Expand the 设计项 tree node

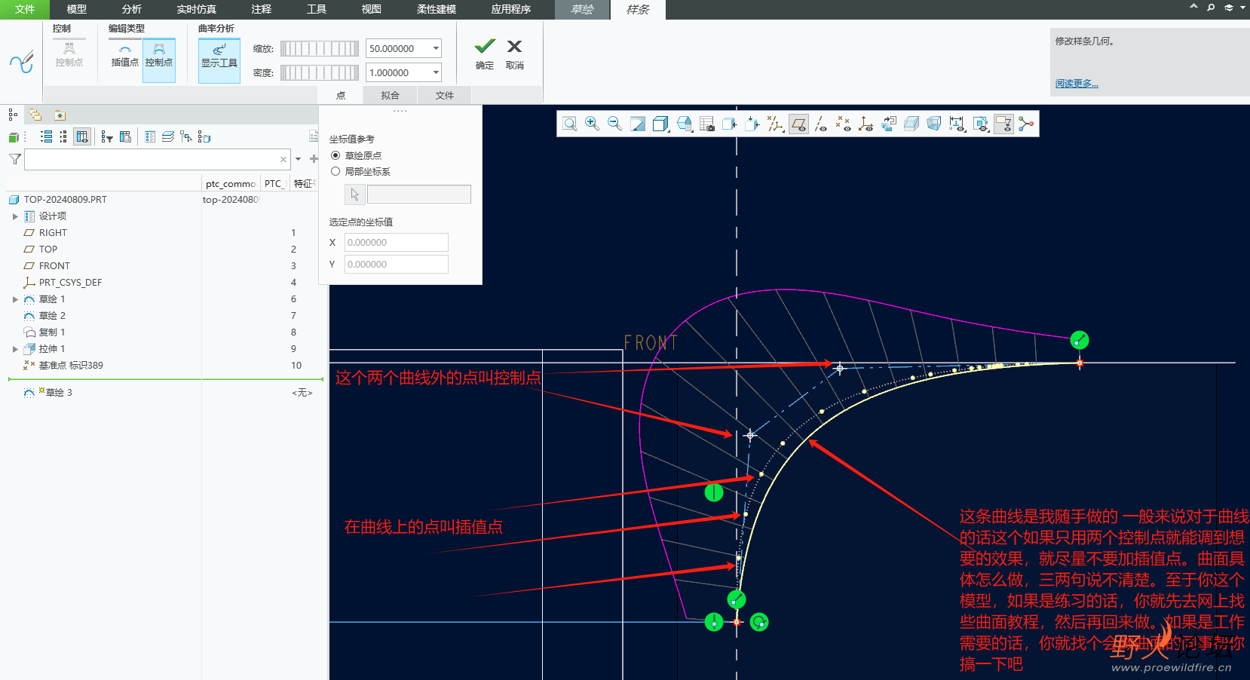(x=15, y=216)
